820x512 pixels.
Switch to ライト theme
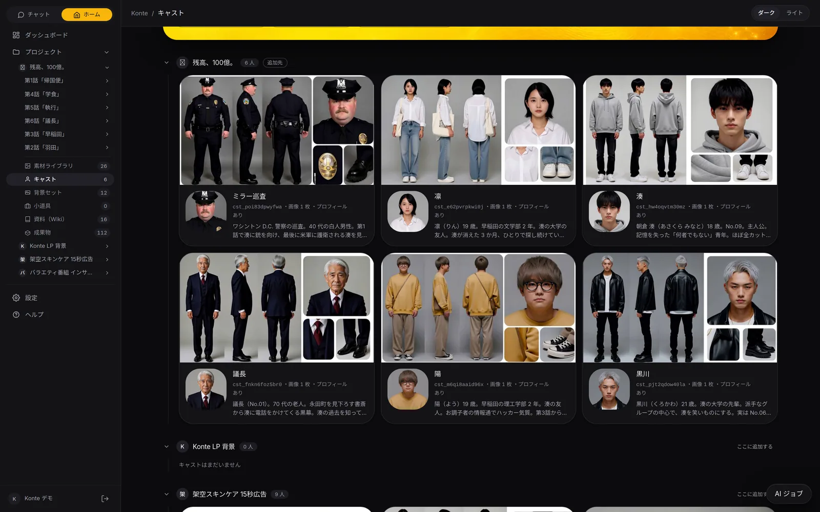coord(794,13)
